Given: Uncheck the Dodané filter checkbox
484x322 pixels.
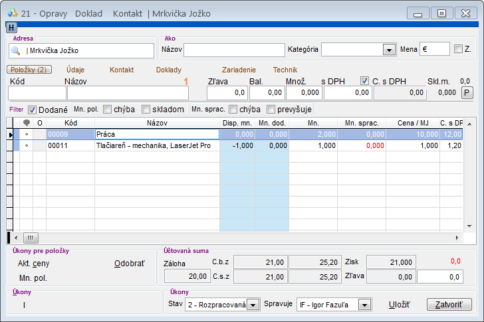Looking at the screenshot, I should [x=33, y=109].
